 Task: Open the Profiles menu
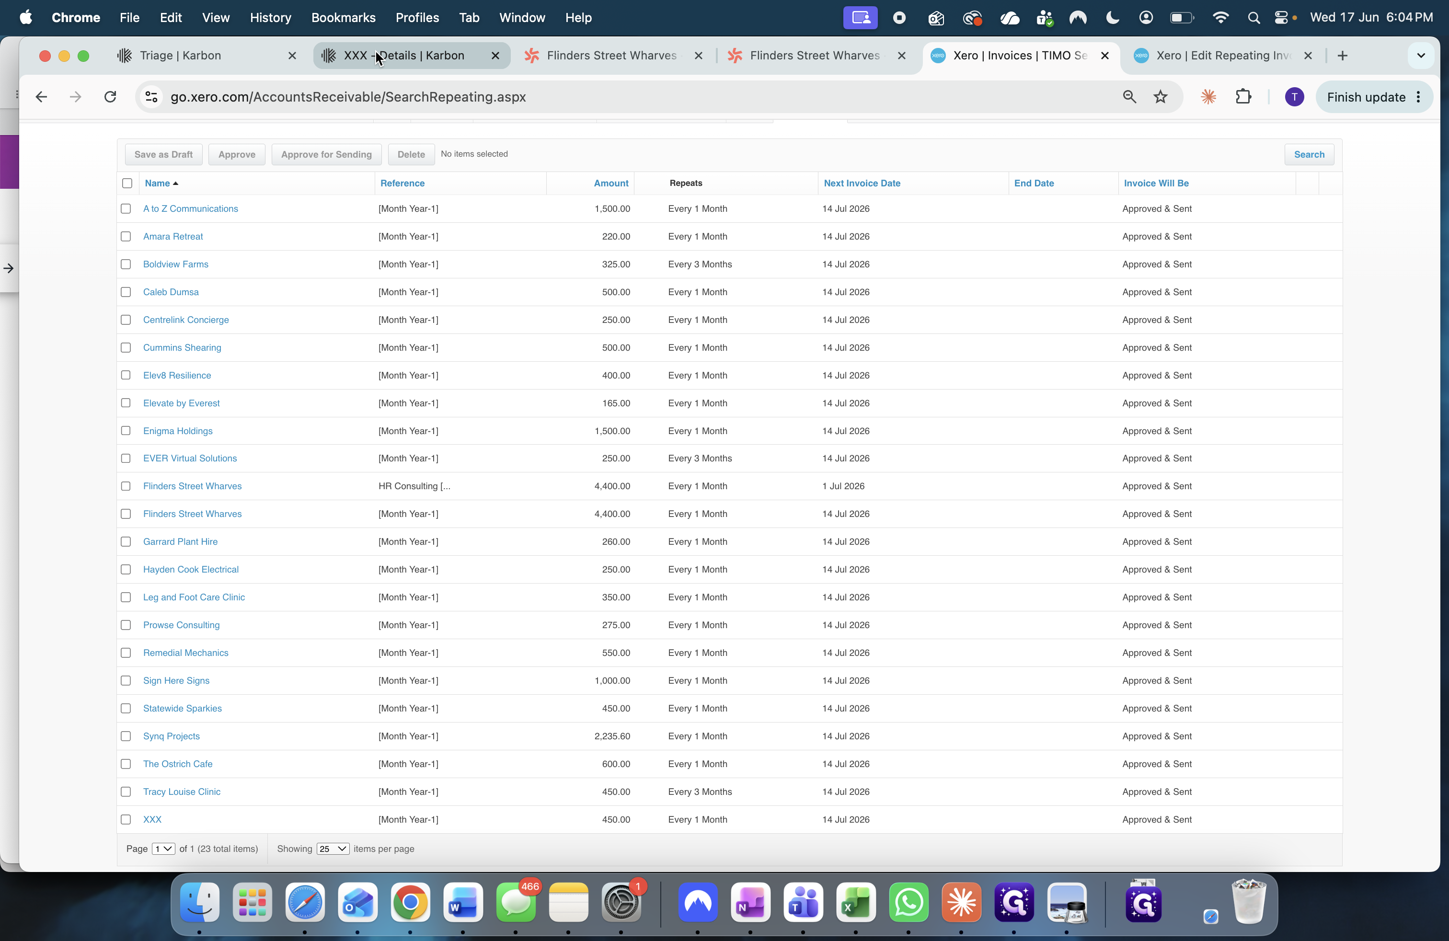[417, 18]
